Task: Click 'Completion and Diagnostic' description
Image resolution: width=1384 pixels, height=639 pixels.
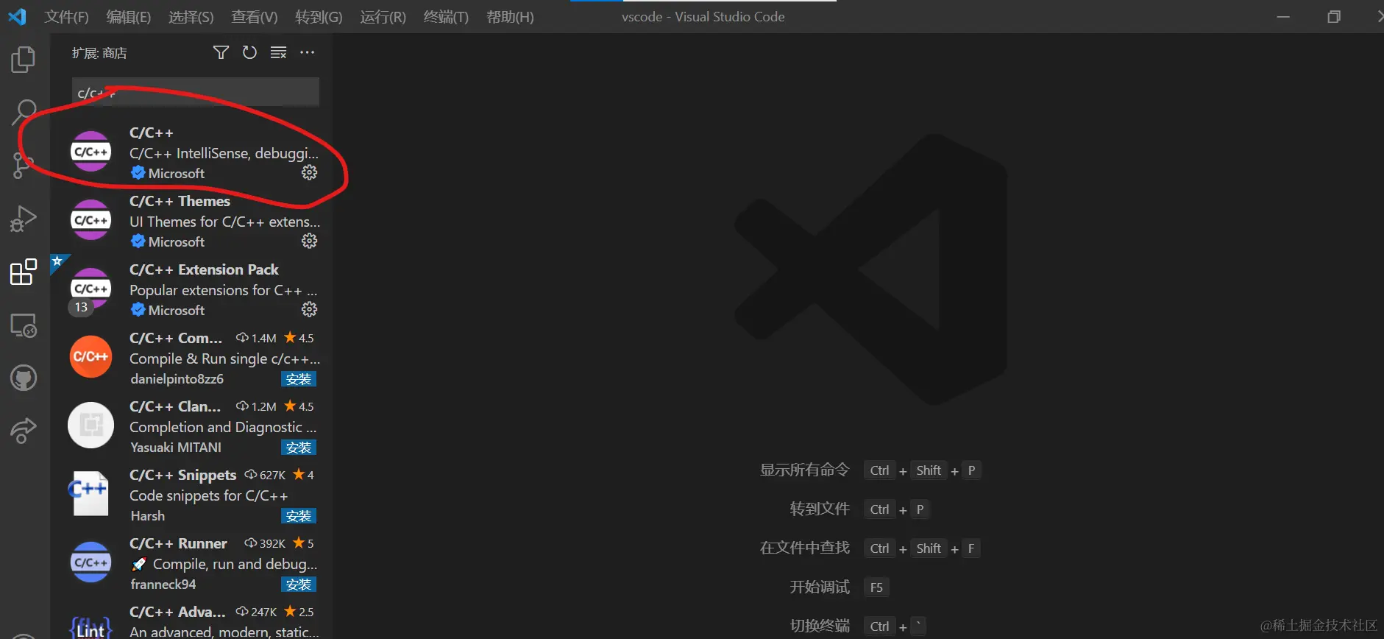Action: [x=223, y=427]
